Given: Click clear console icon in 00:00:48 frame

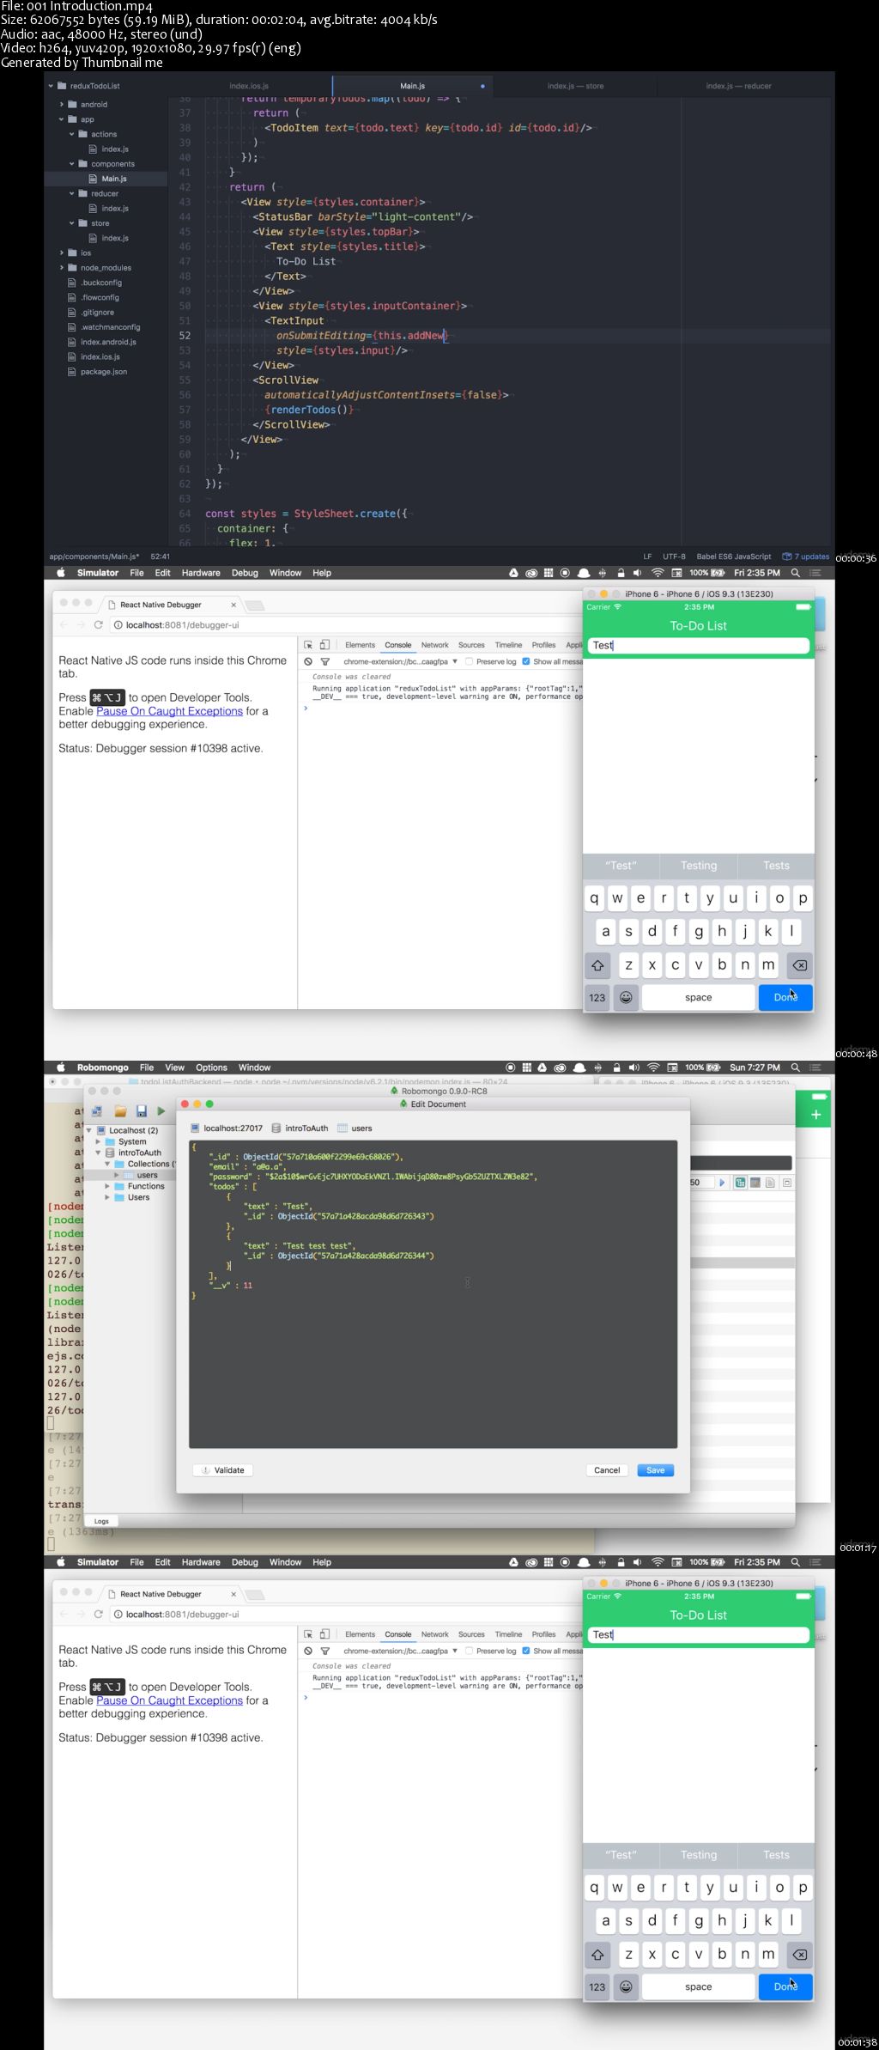Looking at the screenshot, I should tap(308, 662).
